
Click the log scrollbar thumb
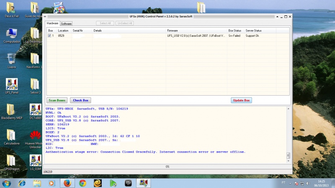288,155
